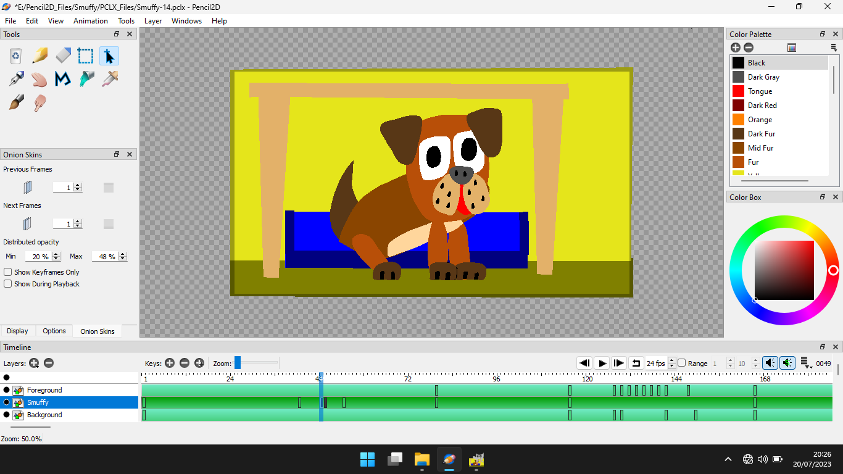Screen dimensions: 843x474
Task: Open the native color dialog icon
Action: pyautogui.click(x=792, y=48)
